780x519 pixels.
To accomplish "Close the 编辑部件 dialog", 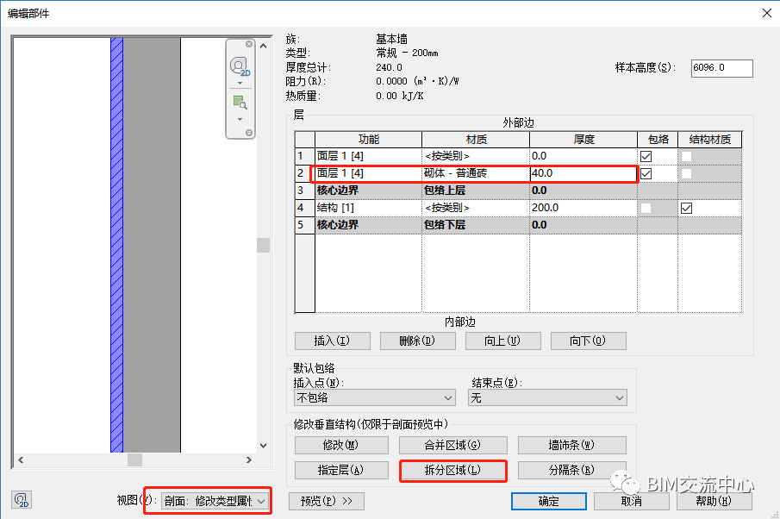I will (766, 14).
